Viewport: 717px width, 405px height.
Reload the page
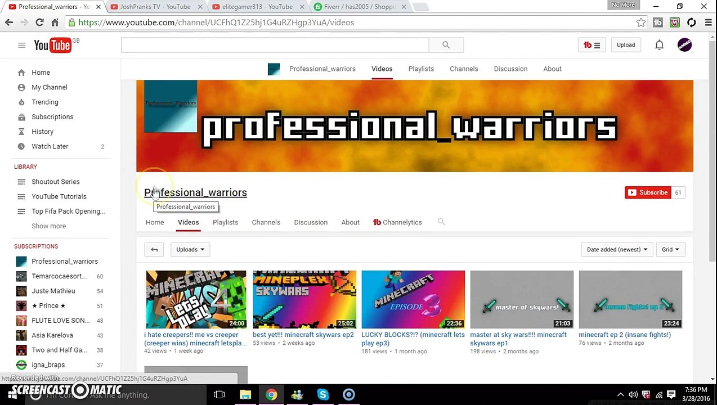point(39,22)
